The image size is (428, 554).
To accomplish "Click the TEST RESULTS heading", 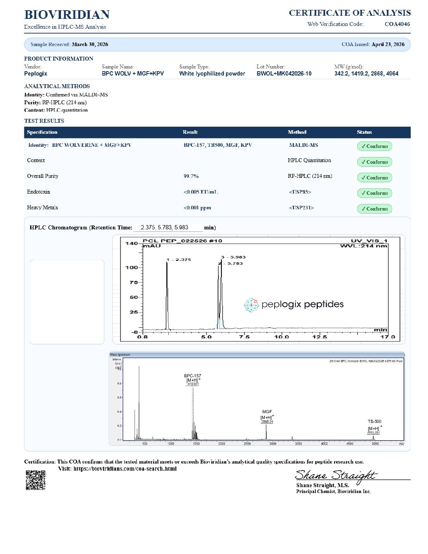I will (x=44, y=121).
